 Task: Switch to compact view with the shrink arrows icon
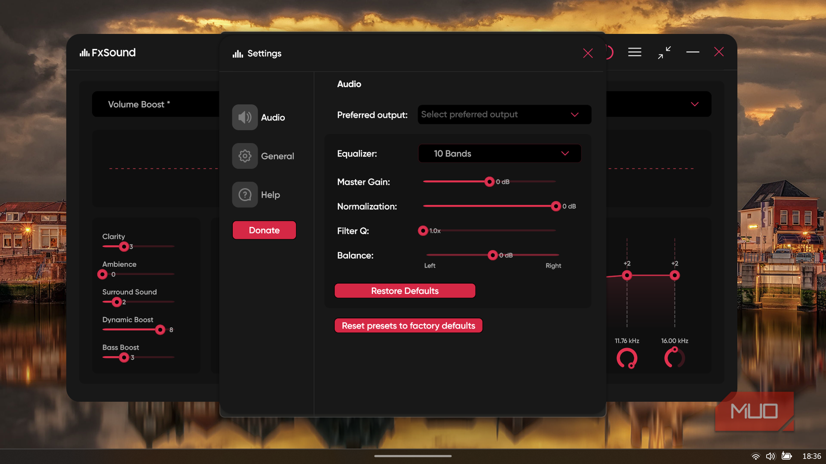[x=664, y=52]
